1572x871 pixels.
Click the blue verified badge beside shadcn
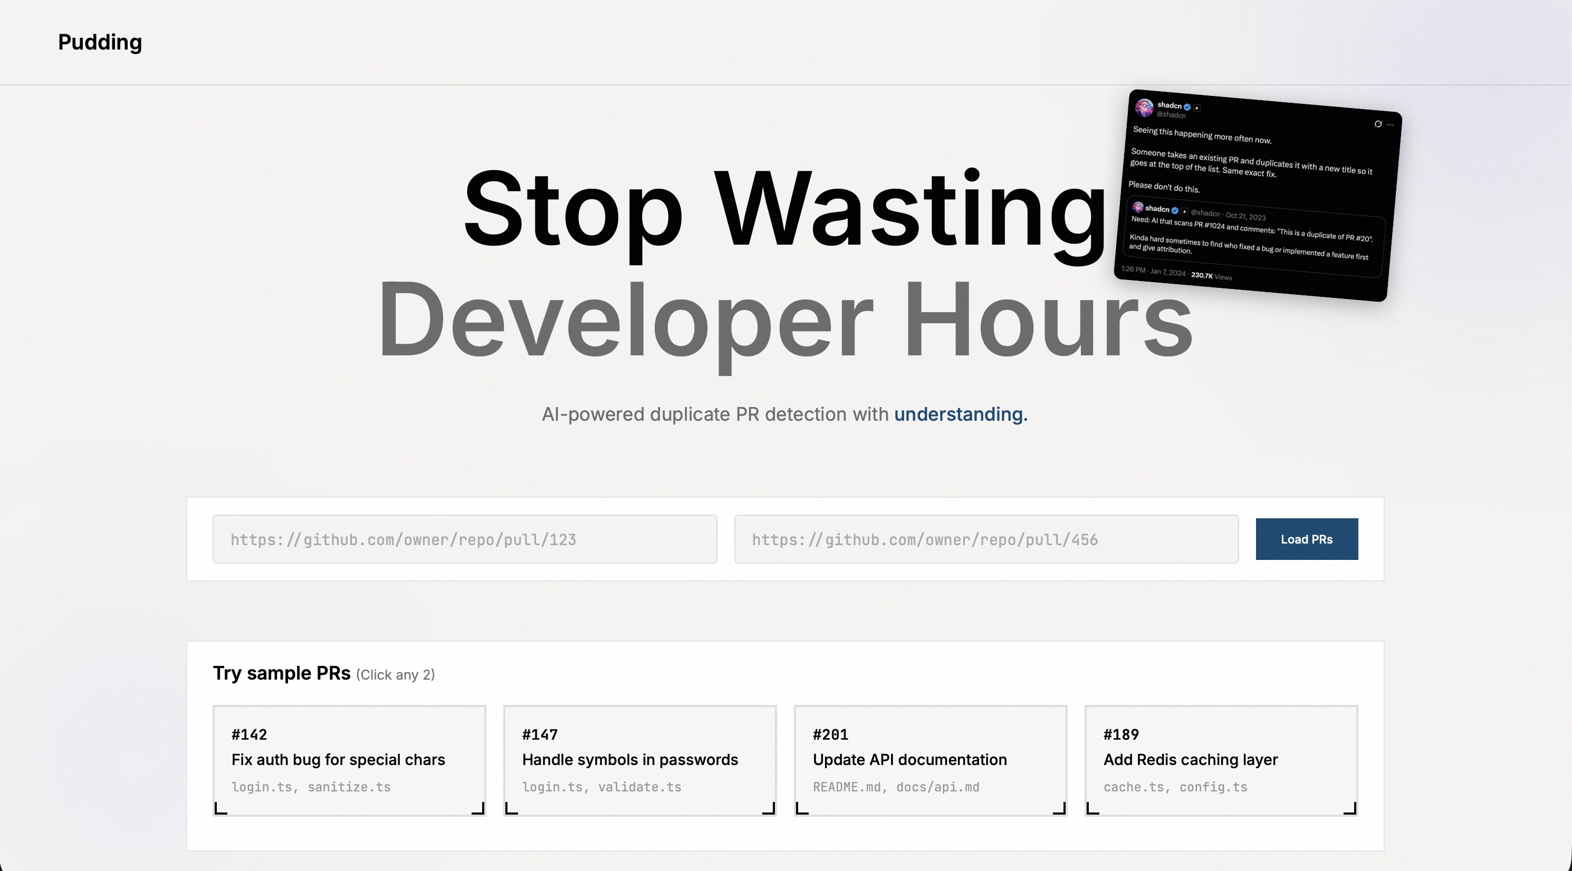pyautogui.click(x=1187, y=107)
